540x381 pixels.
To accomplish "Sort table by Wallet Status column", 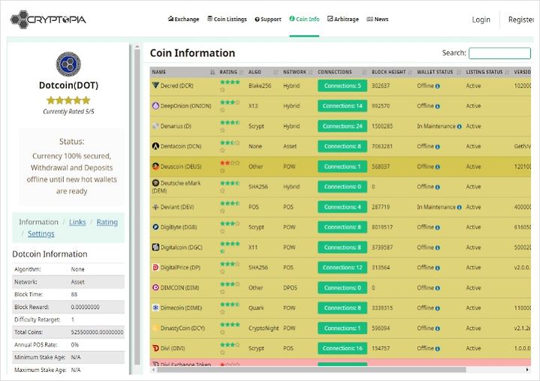I will point(439,72).
